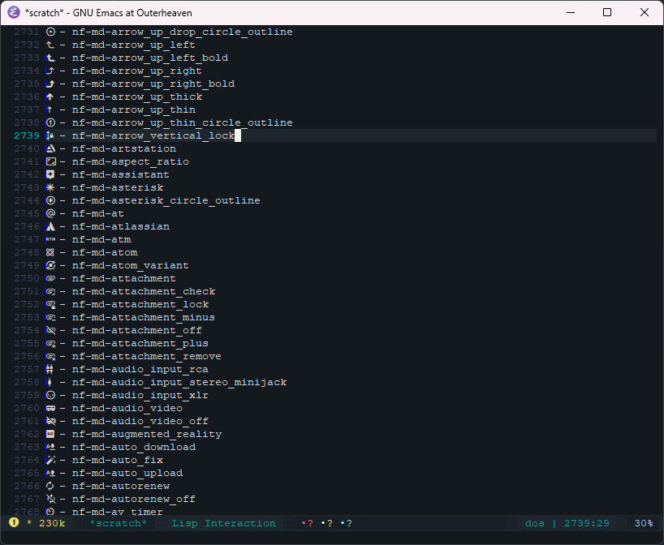Click the 2739:29 cursor position indicator
Image resolution: width=664 pixels, height=545 pixels.
pyautogui.click(x=587, y=523)
